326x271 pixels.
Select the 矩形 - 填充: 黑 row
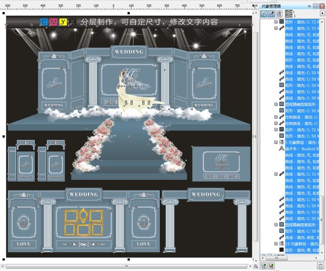(x=302, y=250)
